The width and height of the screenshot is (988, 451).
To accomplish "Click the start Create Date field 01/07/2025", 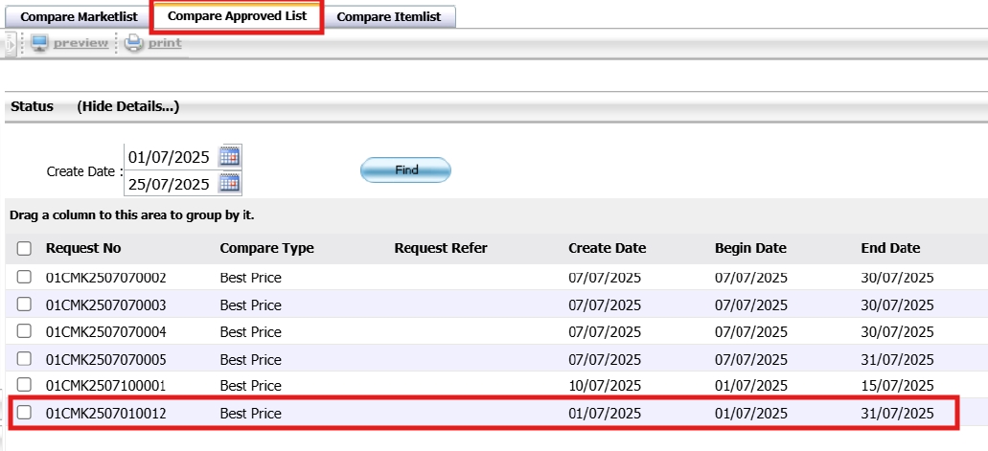I will pos(170,156).
